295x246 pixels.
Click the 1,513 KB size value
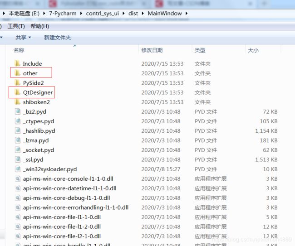[266, 159]
